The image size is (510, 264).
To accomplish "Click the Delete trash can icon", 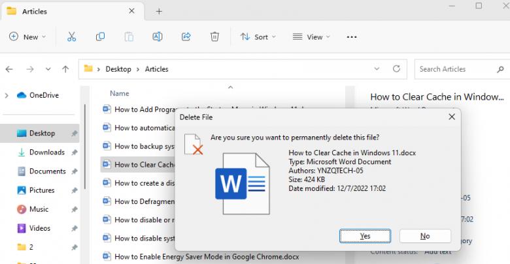I will coord(214,37).
